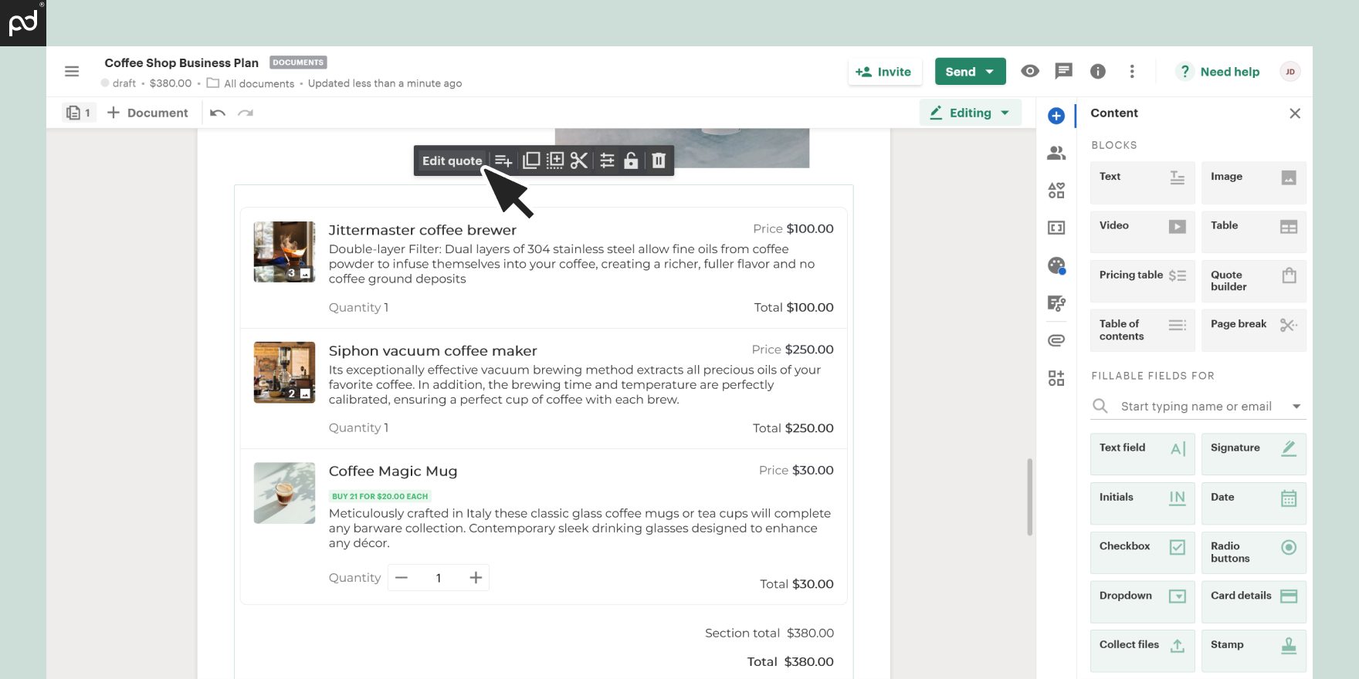
Task: Pick the Checkbox field
Action: (1142, 552)
